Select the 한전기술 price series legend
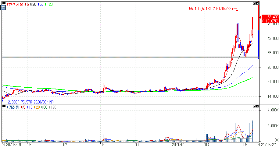This screenshot has width=279, height=147. pos(15,5)
